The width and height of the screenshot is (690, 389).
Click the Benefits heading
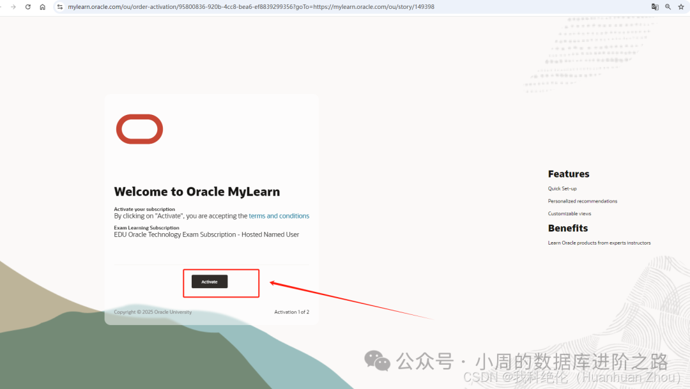pyautogui.click(x=568, y=228)
